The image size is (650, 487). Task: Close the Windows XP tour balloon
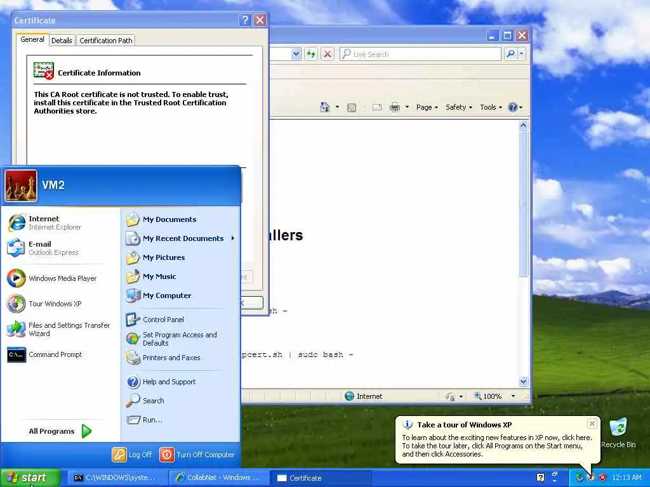[x=592, y=424]
